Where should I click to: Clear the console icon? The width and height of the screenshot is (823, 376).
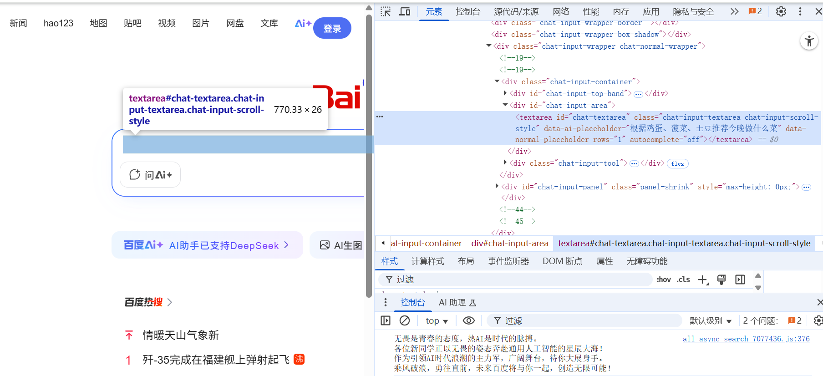405,320
